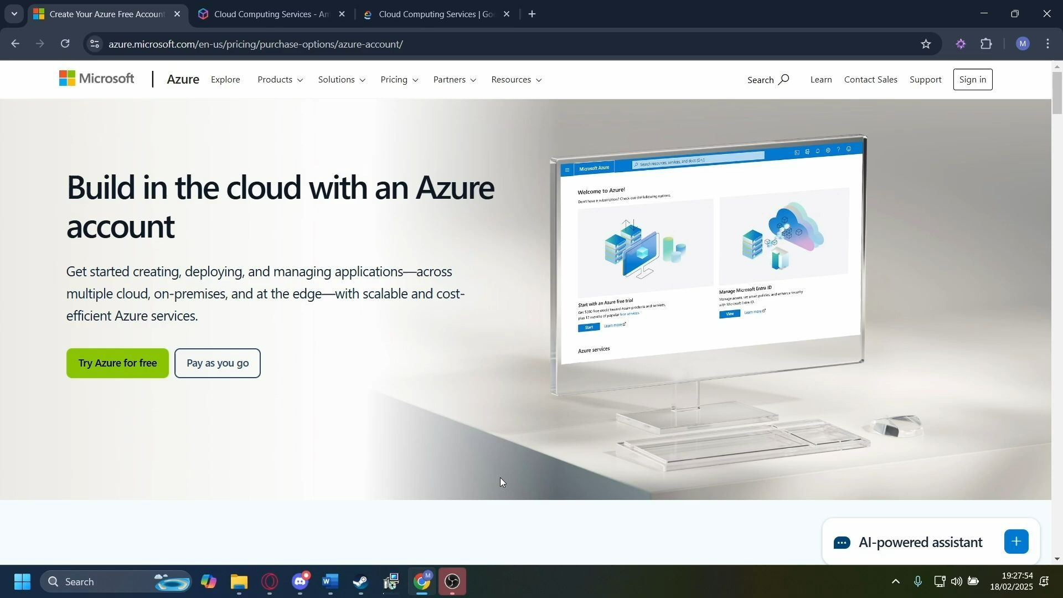Screen dimensions: 1063x598
Task: Expand the Solutions dropdown
Action: tap(342, 80)
